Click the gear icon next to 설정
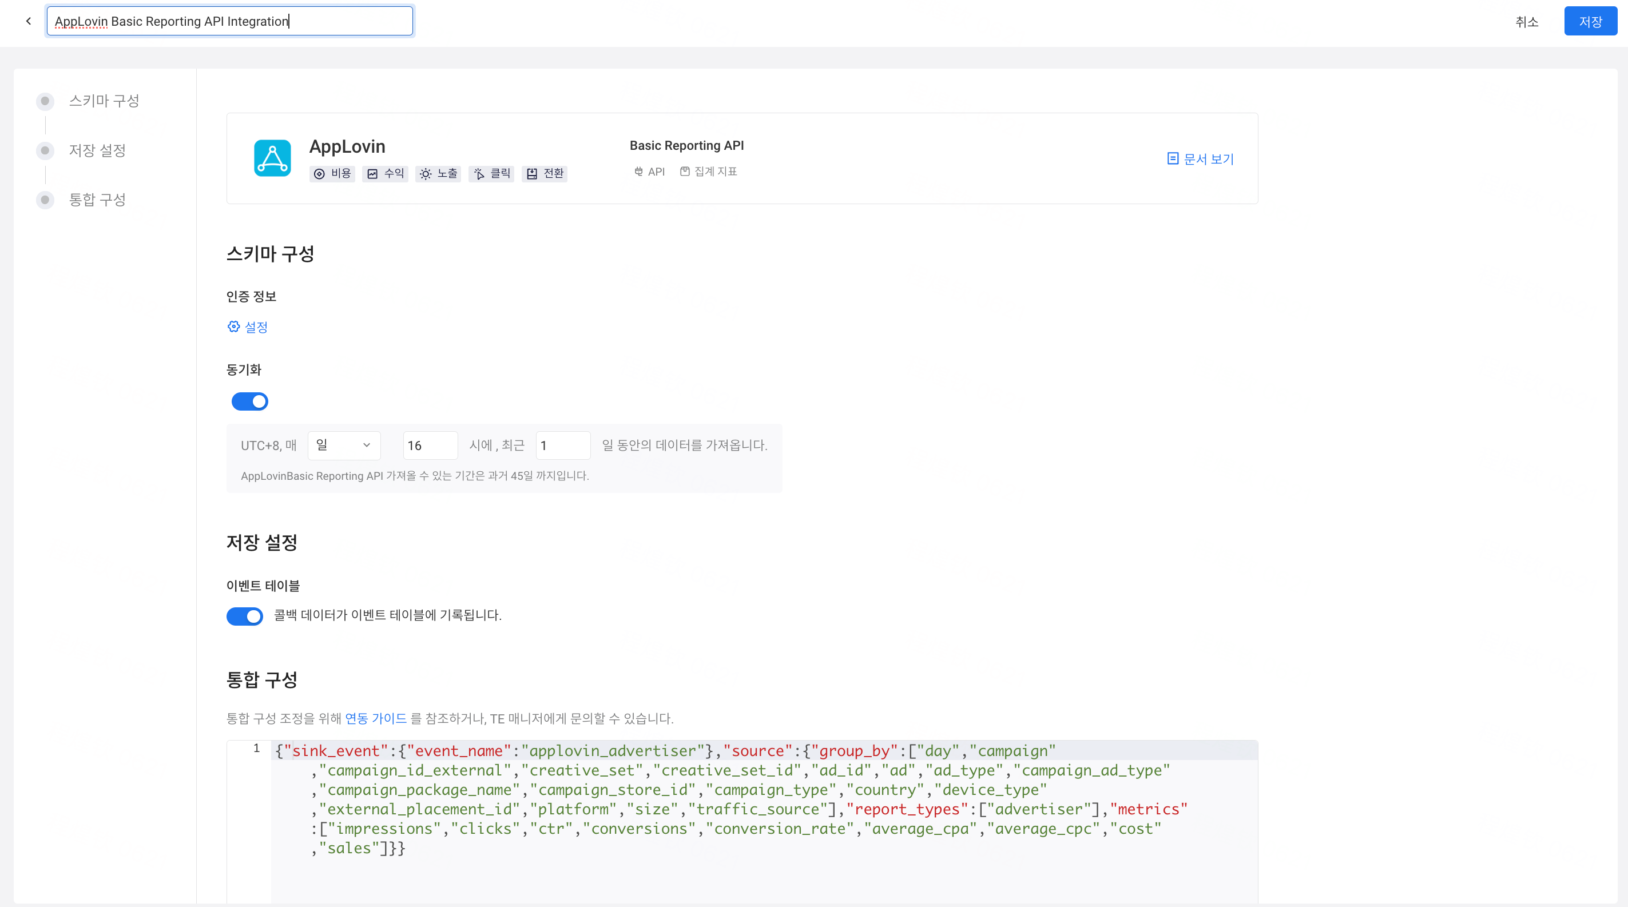 [233, 327]
